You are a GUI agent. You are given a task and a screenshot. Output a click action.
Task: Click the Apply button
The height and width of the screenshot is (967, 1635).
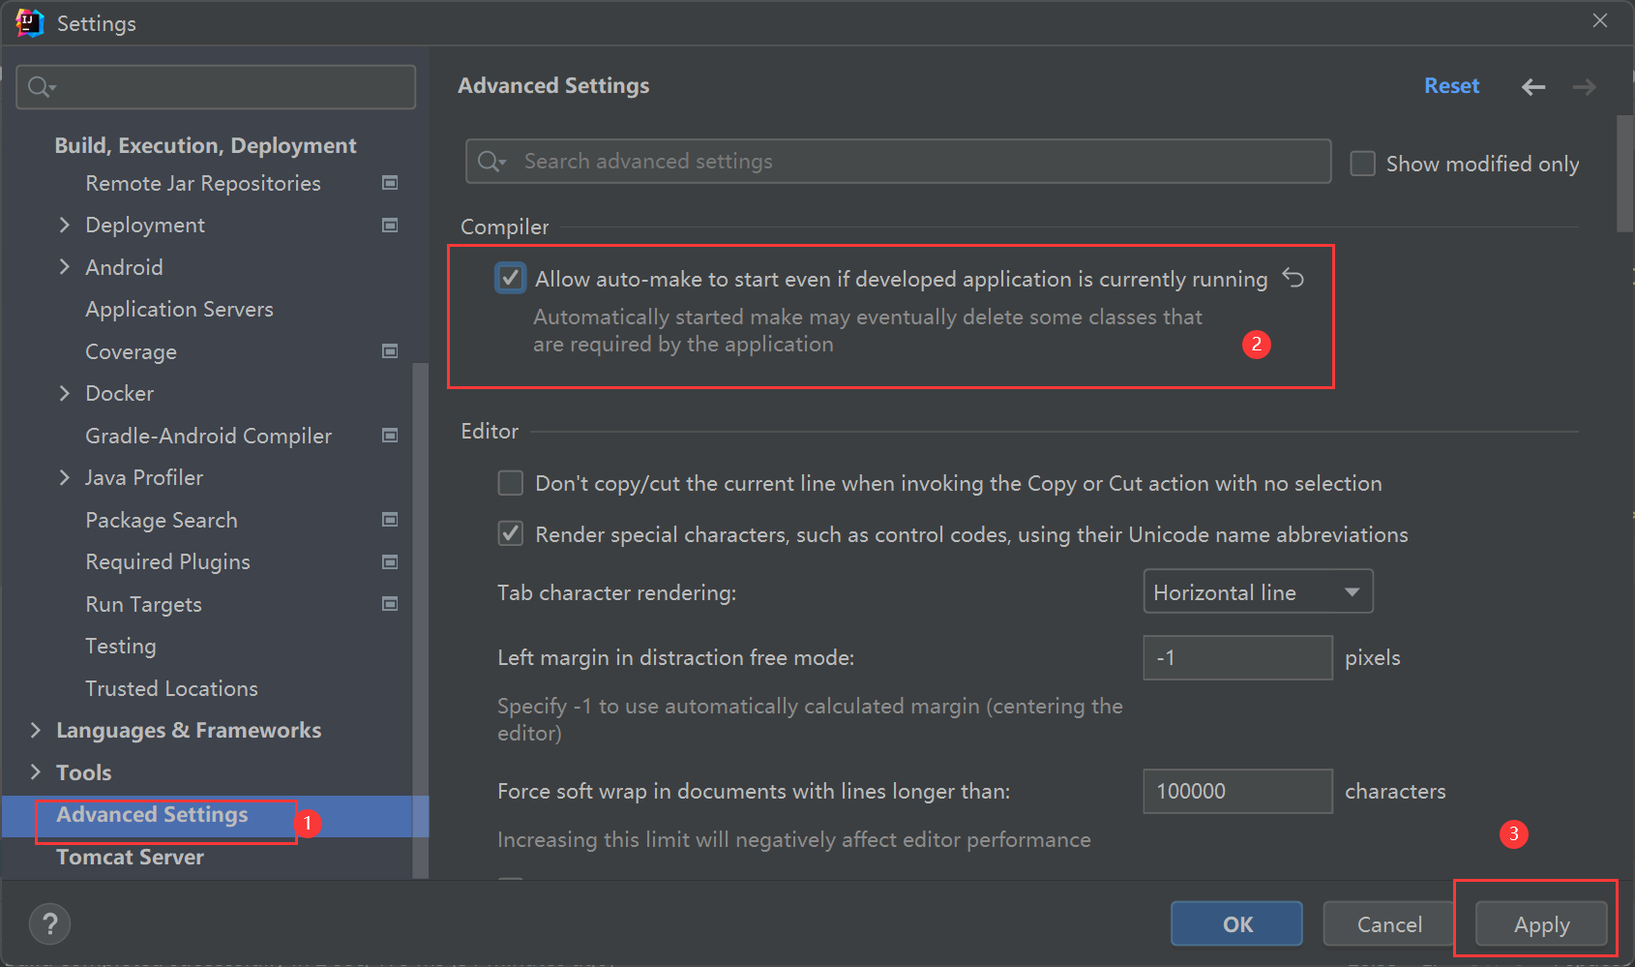point(1541,923)
